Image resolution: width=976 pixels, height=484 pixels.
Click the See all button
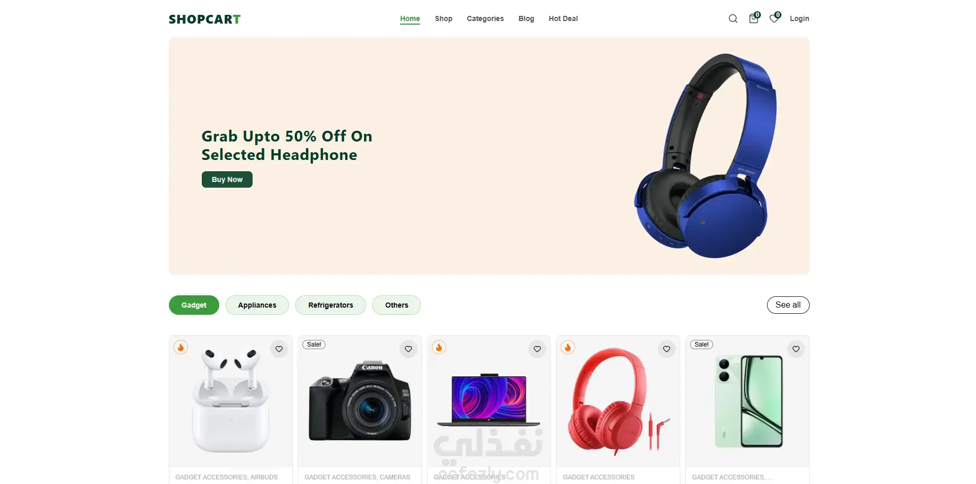point(788,305)
